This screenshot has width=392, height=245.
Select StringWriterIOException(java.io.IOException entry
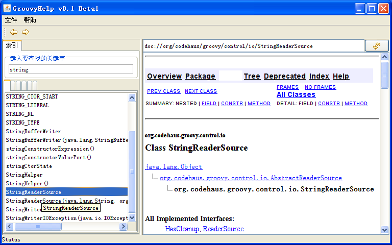(x=66, y=218)
